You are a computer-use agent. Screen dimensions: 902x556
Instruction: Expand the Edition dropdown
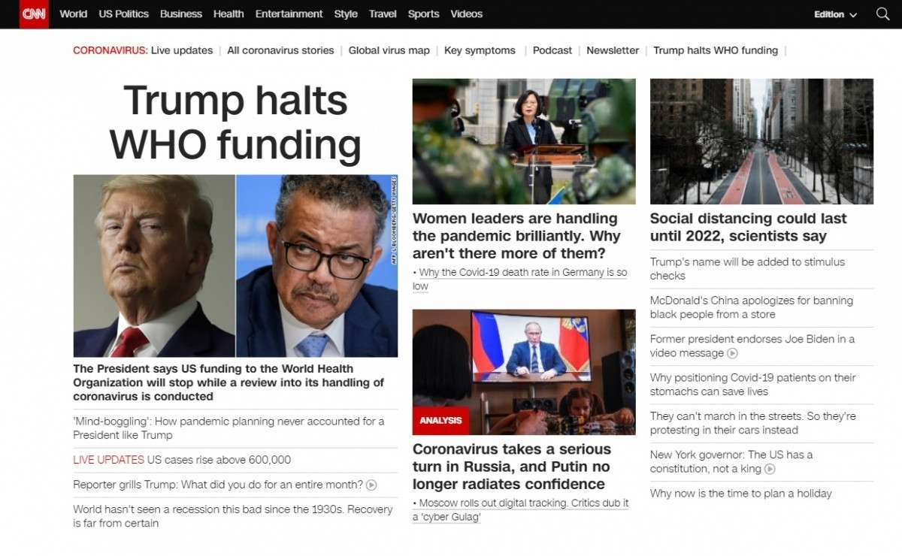(x=835, y=14)
